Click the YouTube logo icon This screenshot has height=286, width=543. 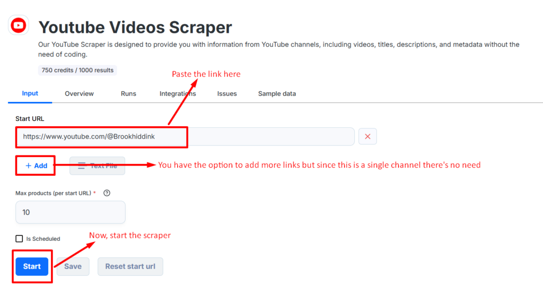coord(19,25)
